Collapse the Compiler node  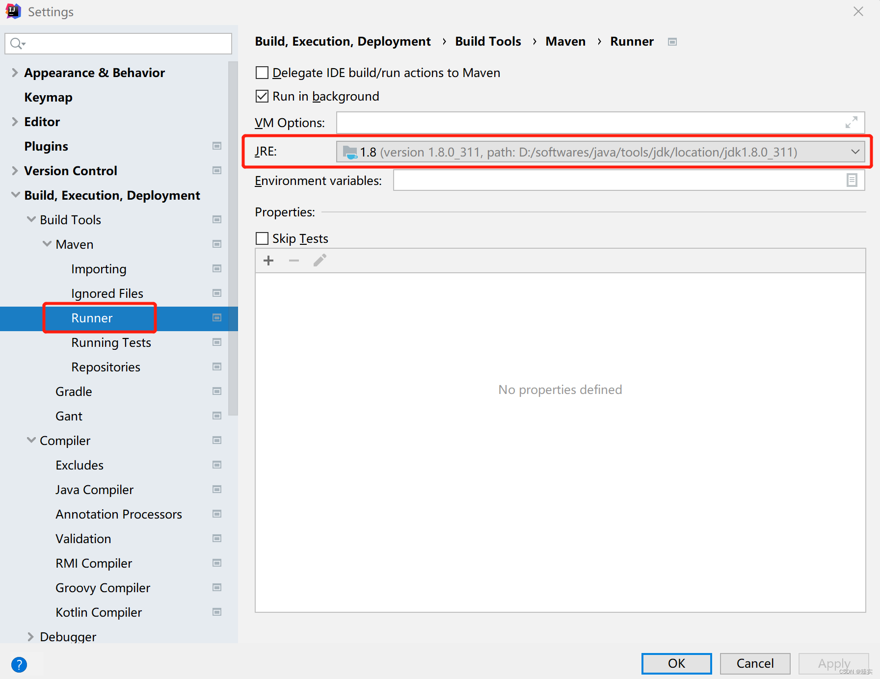(31, 441)
